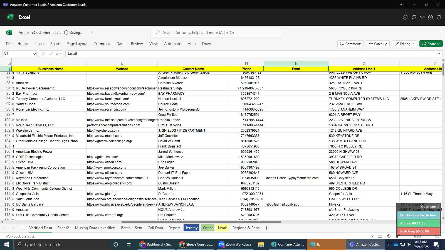The width and height of the screenshot is (445, 250).
Task: Switch to the Formulas ribbon tab
Action: 102,44
